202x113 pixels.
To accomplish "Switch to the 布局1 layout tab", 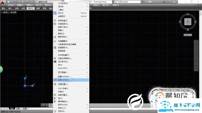I will [x=18, y=109].
